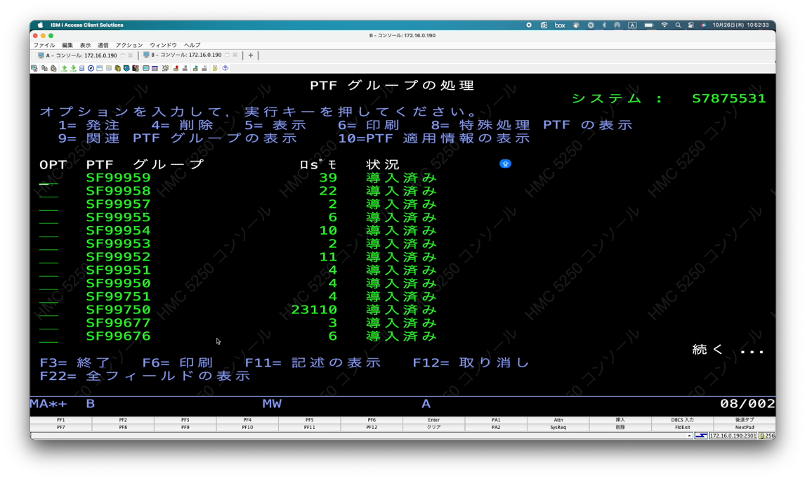Open the ウィンドウ menu
805x479 pixels.
[163, 45]
